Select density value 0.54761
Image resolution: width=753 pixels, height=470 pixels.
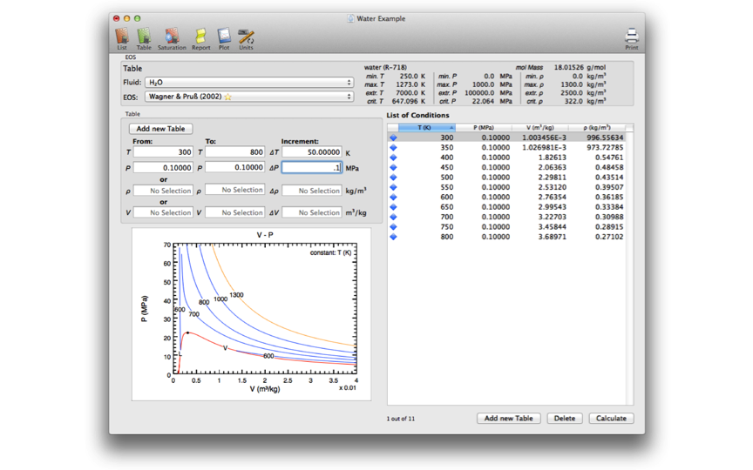[x=609, y=158]
